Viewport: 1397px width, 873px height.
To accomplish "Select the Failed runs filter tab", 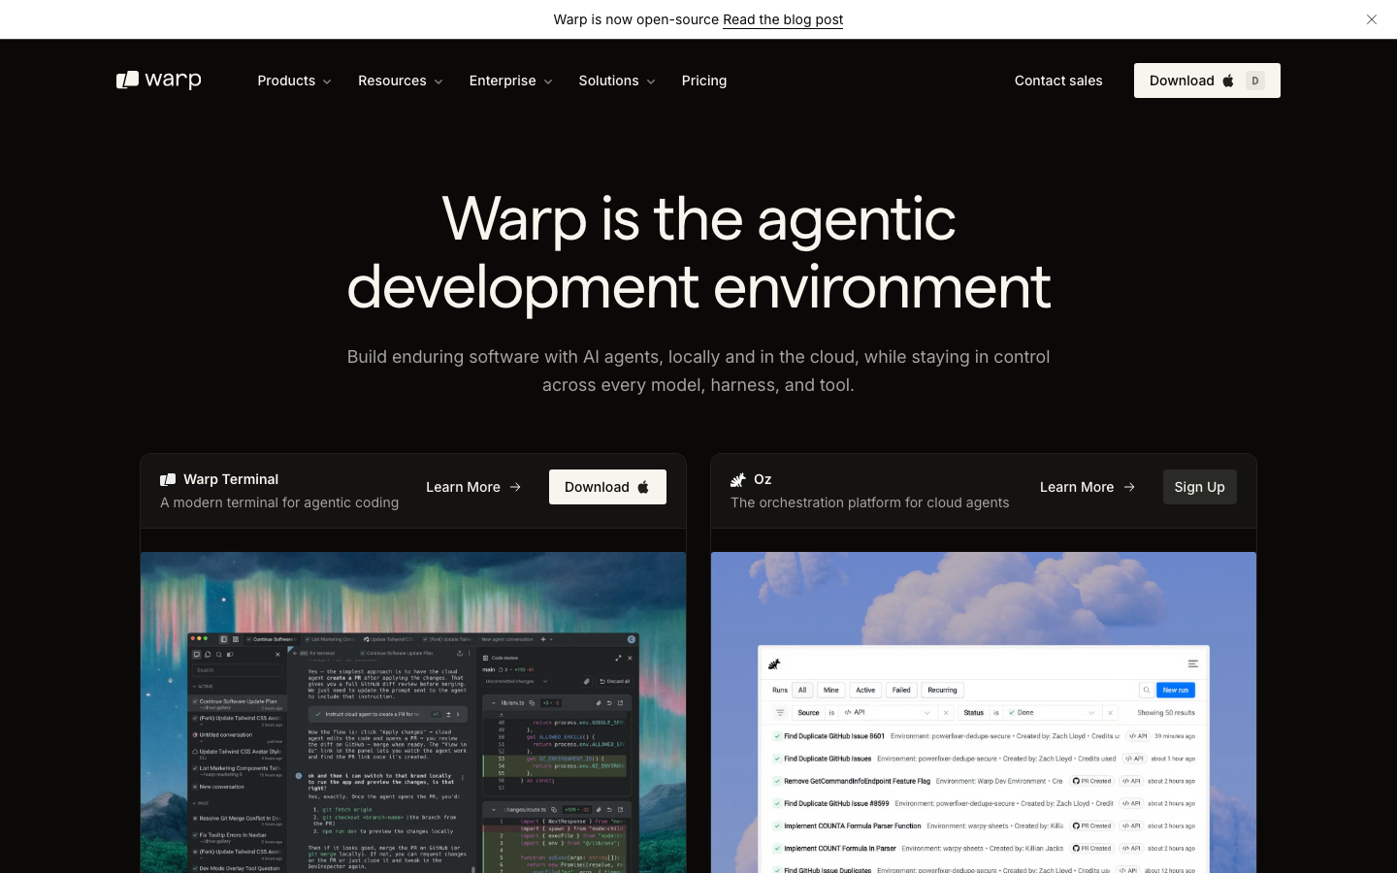I will (x=901, y=690).
